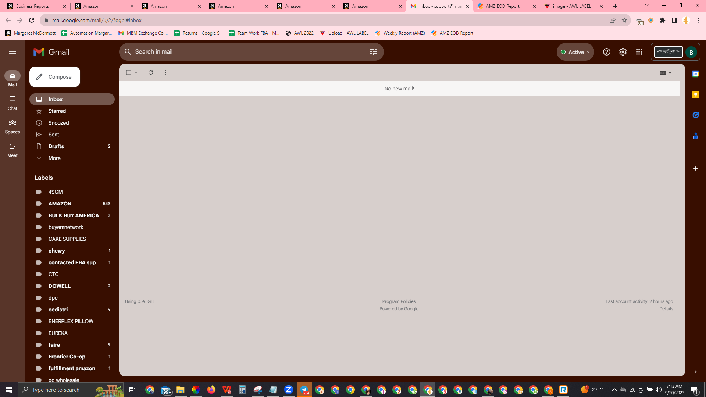This screenshot has height=397, width=706.
Task: Open the DOWELL label
Action: tap(72, 286)
